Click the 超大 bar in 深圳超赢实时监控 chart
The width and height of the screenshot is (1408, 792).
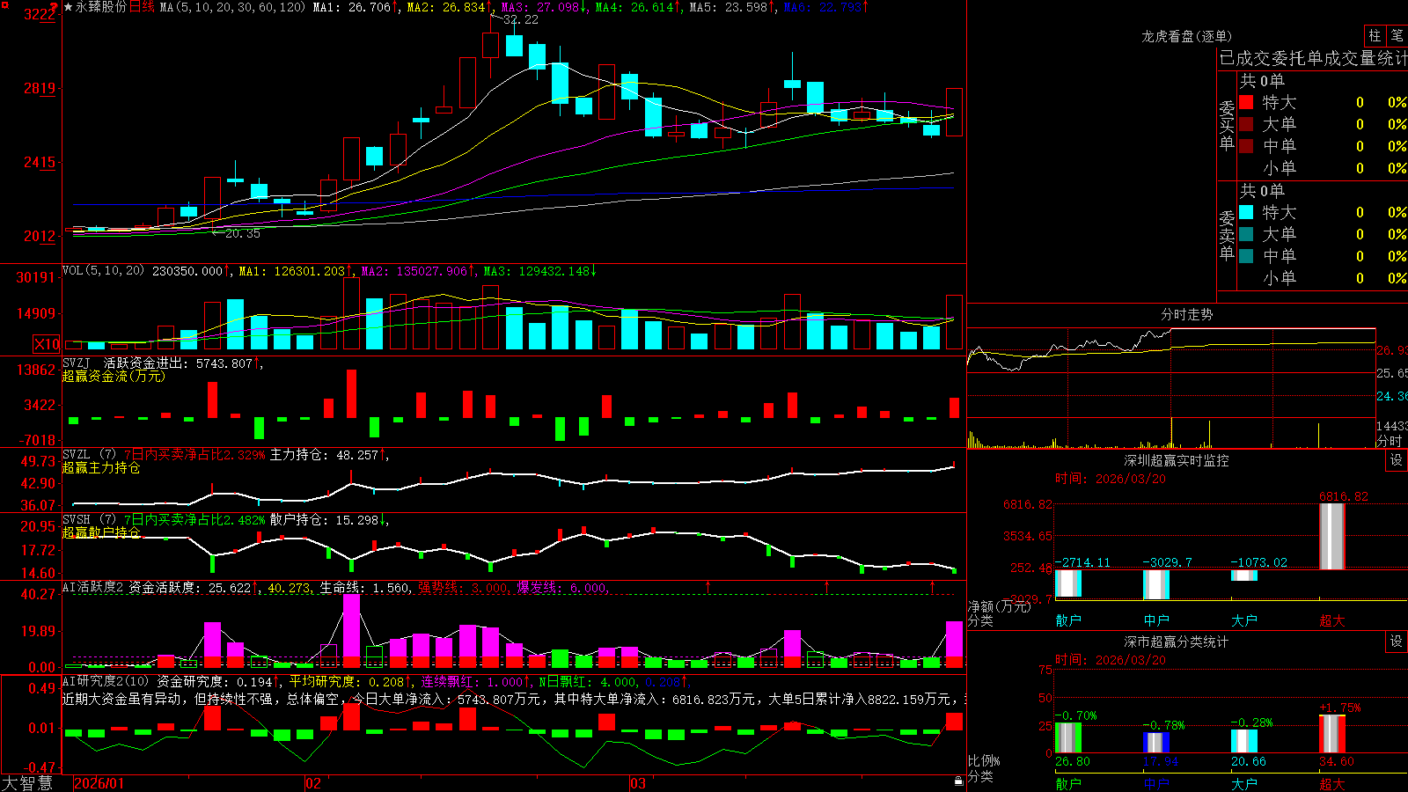pyautogui.click(x=1331, y=536)
